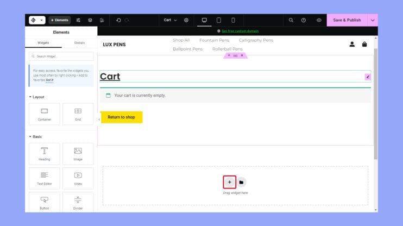Select the Widgets tab
The image size is (403, 226).
(x=43, y=43)
